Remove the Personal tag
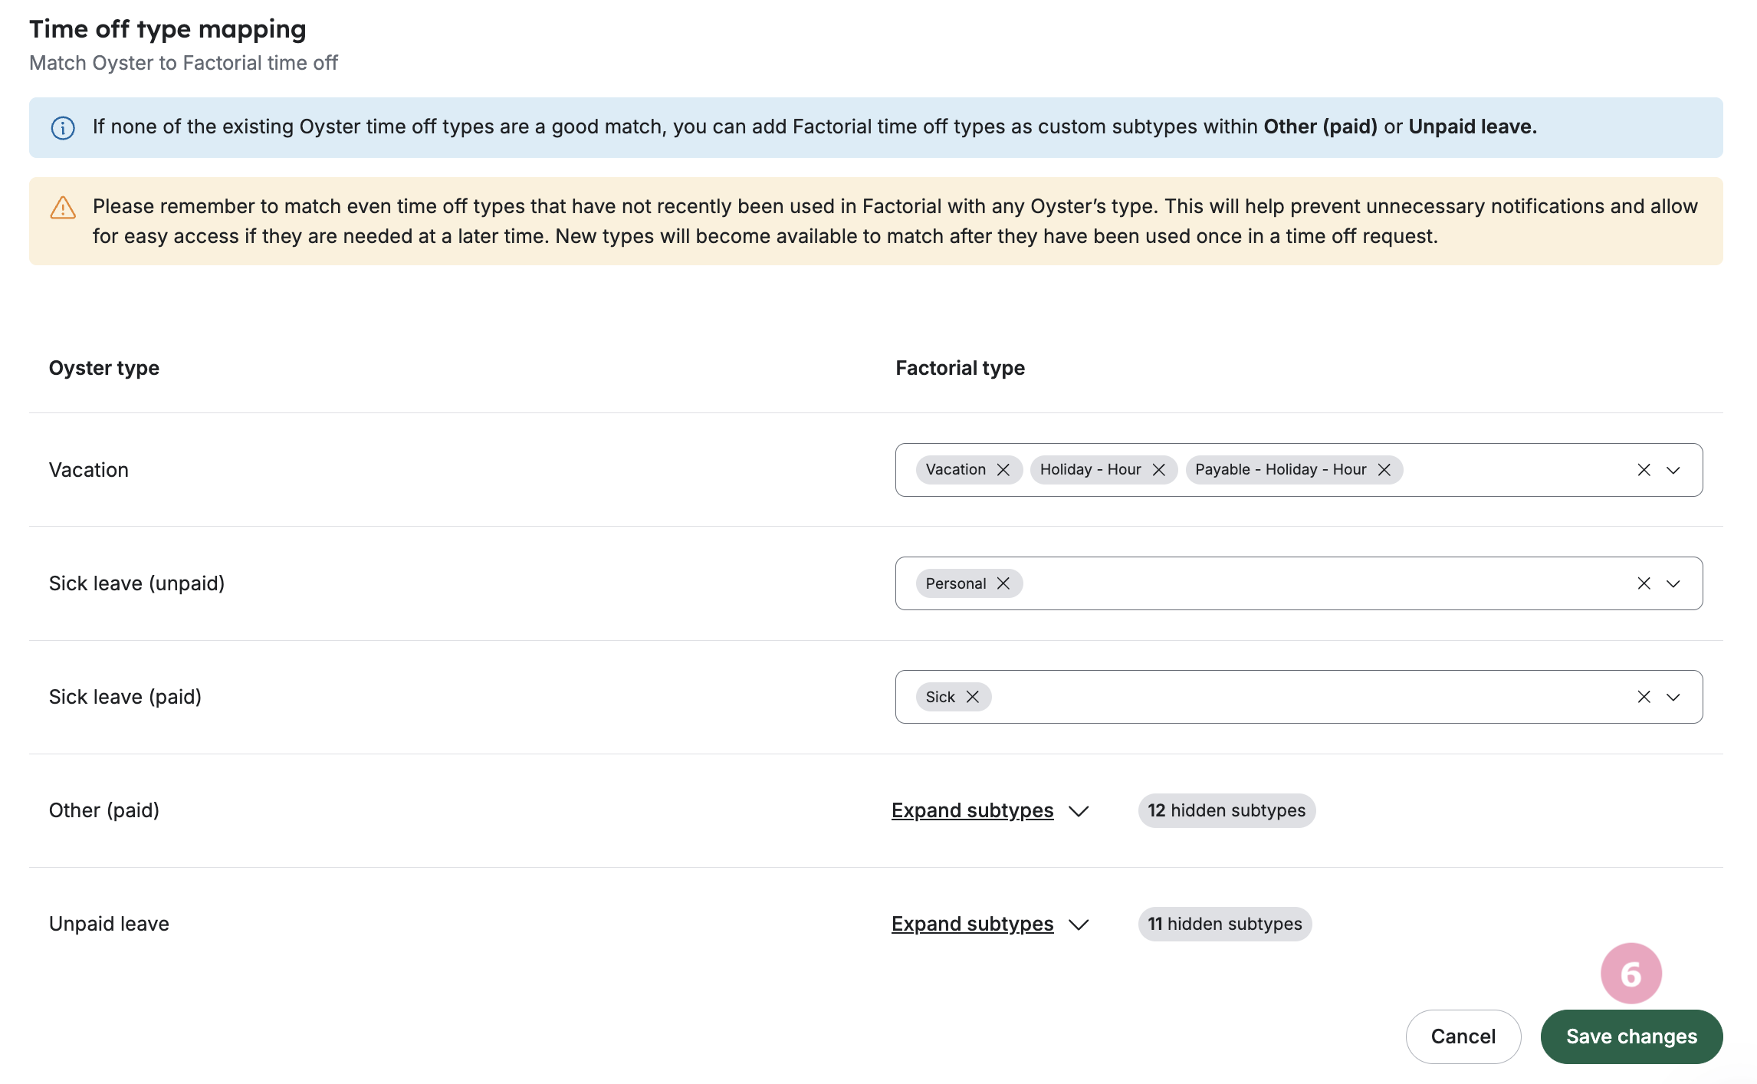Viewport: 1757px width, 1084px height. click(1003, 583)
